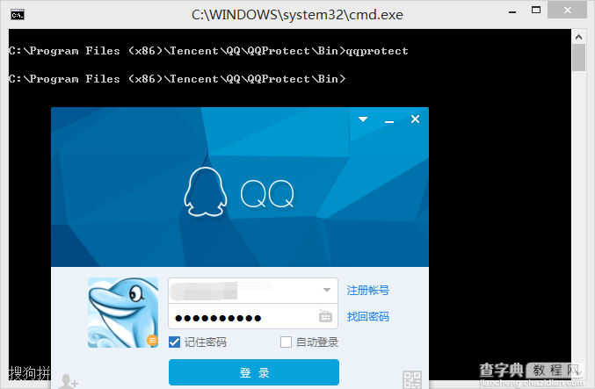
Task: Enable the 自动登录 checkbox
Action: (x=286, y=342)
